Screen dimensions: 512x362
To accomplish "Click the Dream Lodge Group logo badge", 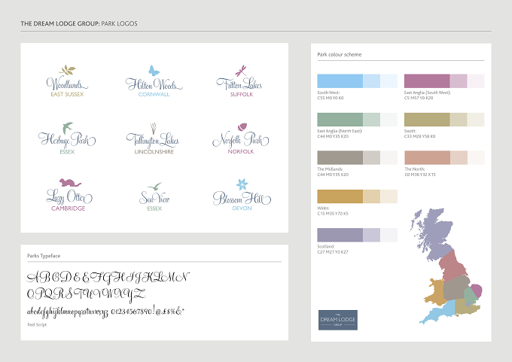I will pyautogui.click(x=337, y=320).
